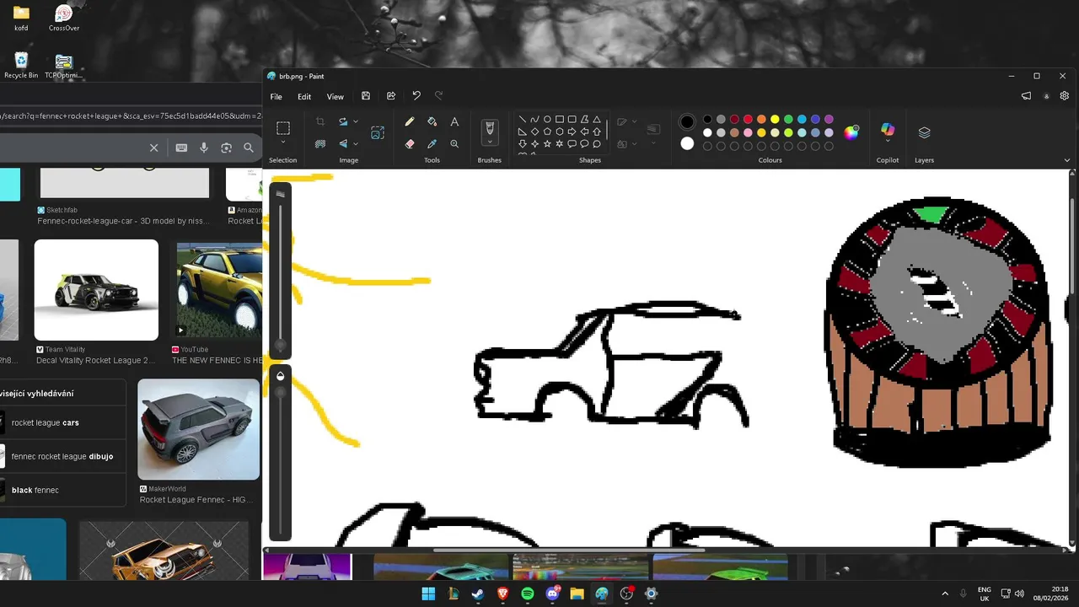The image size is (1079, 607).
Task: Select the Magnifier zoom tool
Action: [x=454, y=144]
